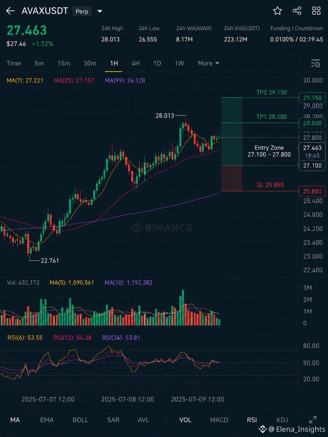Viewport: 328px width, 437px height.
Task: Add AVAXUSDT to favorites with the star
Action: [x=277, y=11]
